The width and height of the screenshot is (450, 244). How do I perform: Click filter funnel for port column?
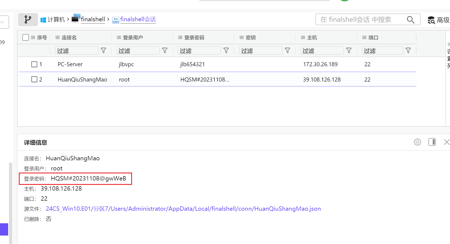pos(408,51)
